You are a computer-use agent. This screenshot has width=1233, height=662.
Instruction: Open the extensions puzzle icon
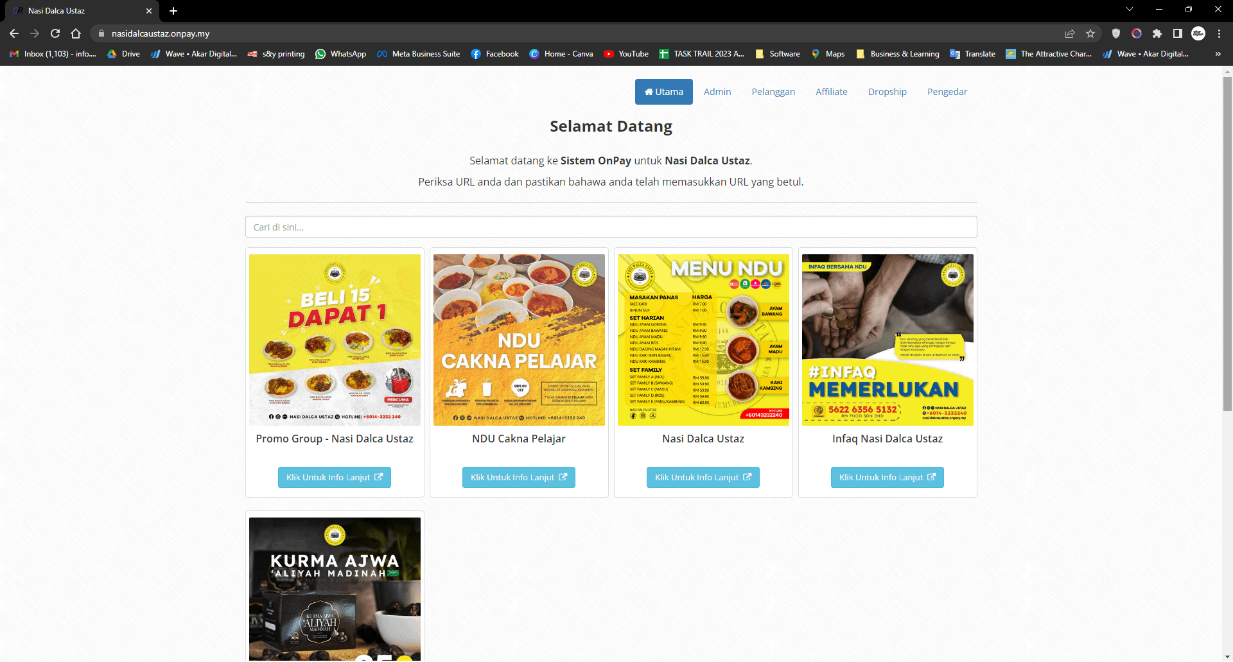[x=1157, y=33]
